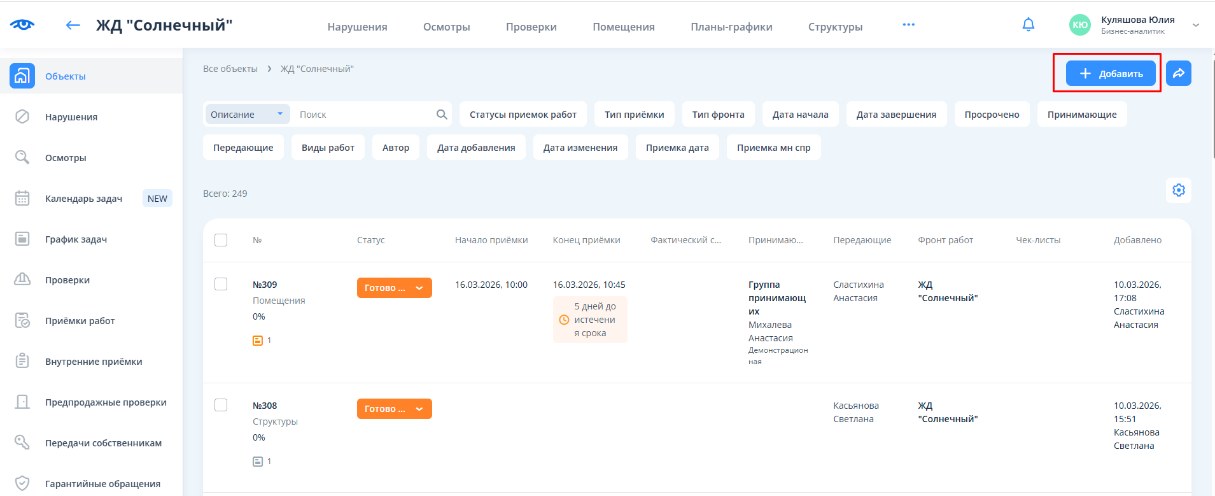Image resolution: width=1215 pixels, height=496 pixels.
Task: Click the Добавить button
Action: pyautogui.click(x=1111, y=74)
